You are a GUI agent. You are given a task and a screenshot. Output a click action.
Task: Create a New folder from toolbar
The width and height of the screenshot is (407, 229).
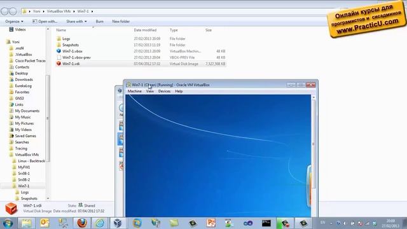[121, 22]
